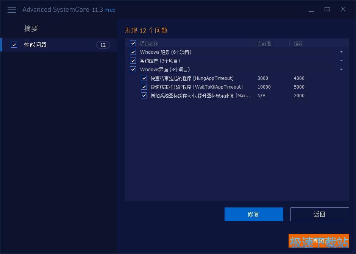Viewport: 356px width, 254px height.
Task: Select the Windows界面 (3个项目) row
Action: click(237, 69)
